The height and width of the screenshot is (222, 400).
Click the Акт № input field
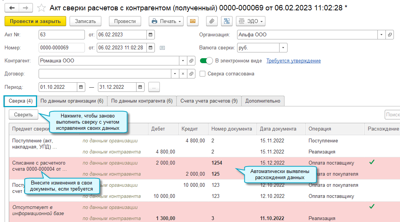coord(62,35)
